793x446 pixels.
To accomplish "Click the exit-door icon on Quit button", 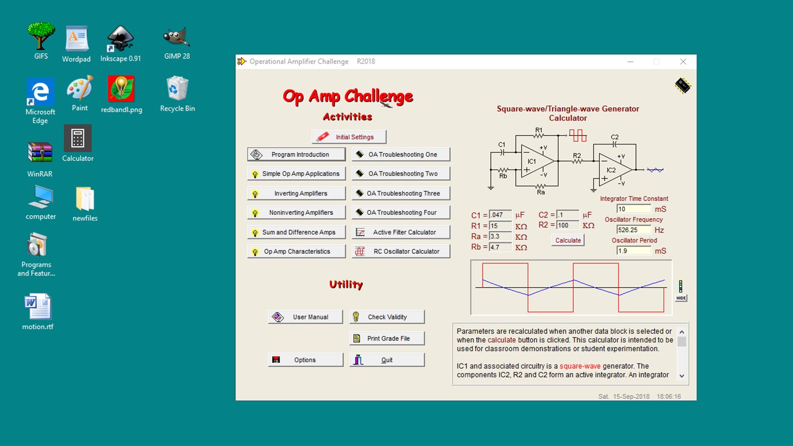I will [357, 359].
